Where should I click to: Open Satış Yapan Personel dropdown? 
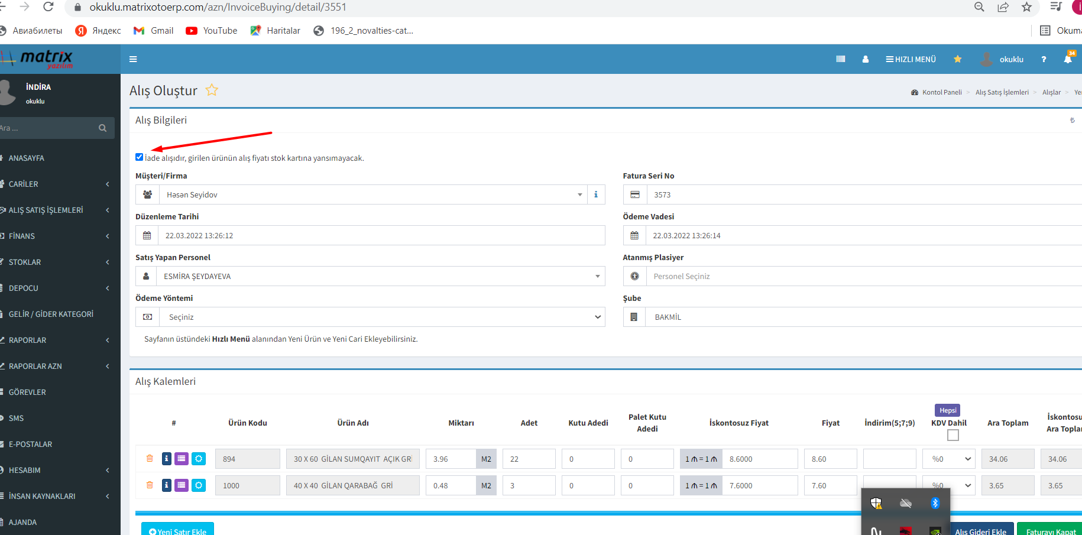pos(381,276)
